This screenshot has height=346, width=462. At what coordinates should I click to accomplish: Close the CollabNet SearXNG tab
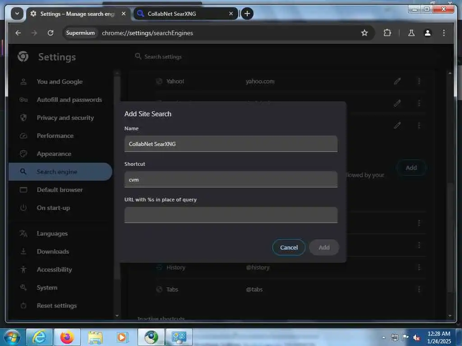tap(231, 14)
